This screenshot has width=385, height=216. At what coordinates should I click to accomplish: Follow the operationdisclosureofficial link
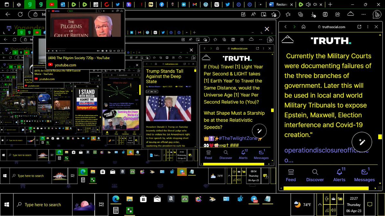tap(327, 155)
